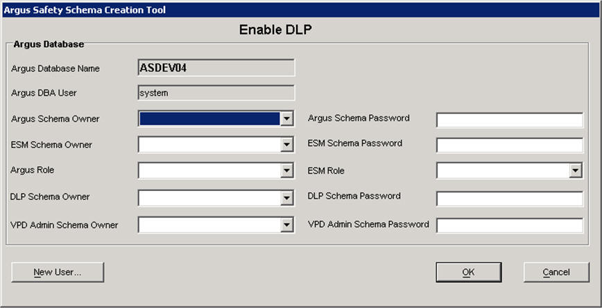Click the ESM Role label
Image resolution: width=602 pixels, height=308 pixels.
coord(326,170)
